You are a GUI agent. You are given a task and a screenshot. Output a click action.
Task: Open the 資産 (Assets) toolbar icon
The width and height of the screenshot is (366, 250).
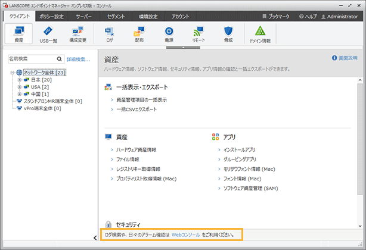18,33
